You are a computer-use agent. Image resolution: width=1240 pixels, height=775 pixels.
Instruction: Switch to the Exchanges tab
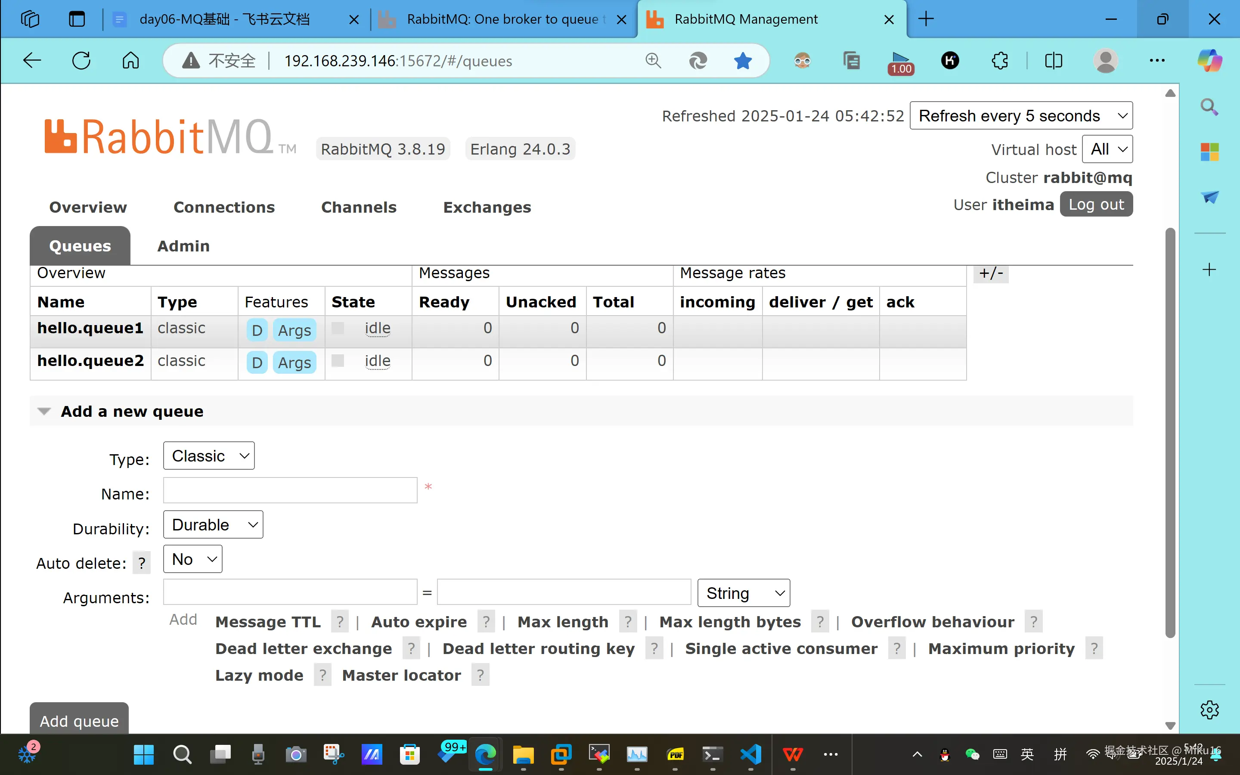(x=487, y=207)
